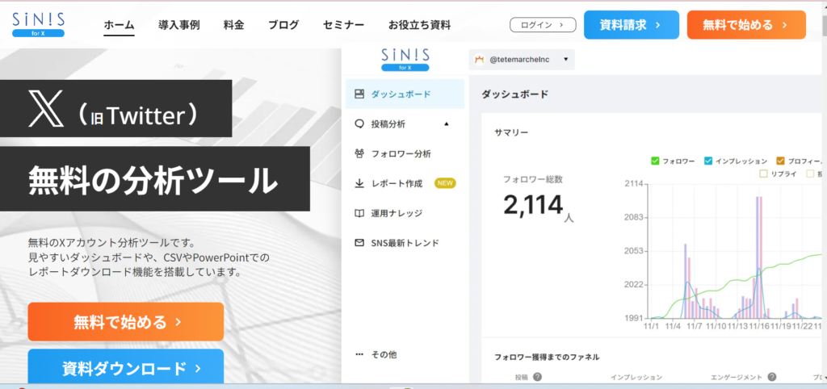Click the orange 無料で始める header button
Image resolution: width=827 pixels, height=389 pixels.
(x=746, y=25)
